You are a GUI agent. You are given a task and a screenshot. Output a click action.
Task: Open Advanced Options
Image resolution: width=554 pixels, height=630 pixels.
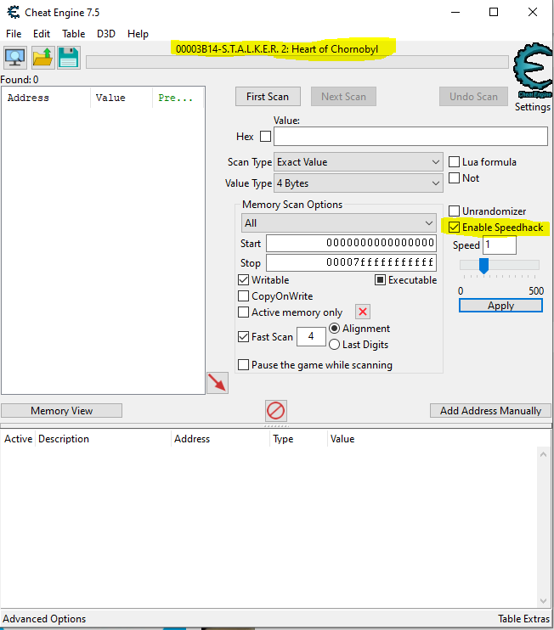pyautogui.click(x=44, y=619)
